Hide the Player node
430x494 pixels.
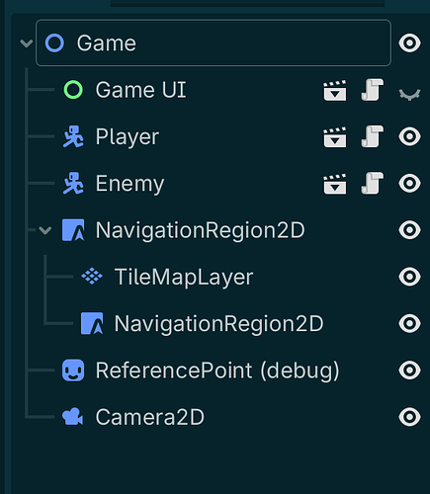tap(409, 136)
